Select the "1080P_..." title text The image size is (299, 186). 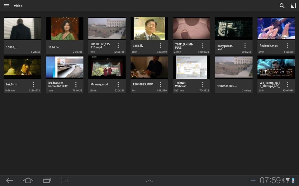[x=12, y=47]
